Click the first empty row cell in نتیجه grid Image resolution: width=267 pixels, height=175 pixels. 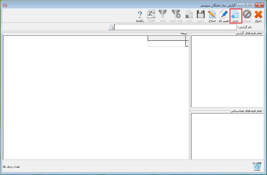[167, 44]
